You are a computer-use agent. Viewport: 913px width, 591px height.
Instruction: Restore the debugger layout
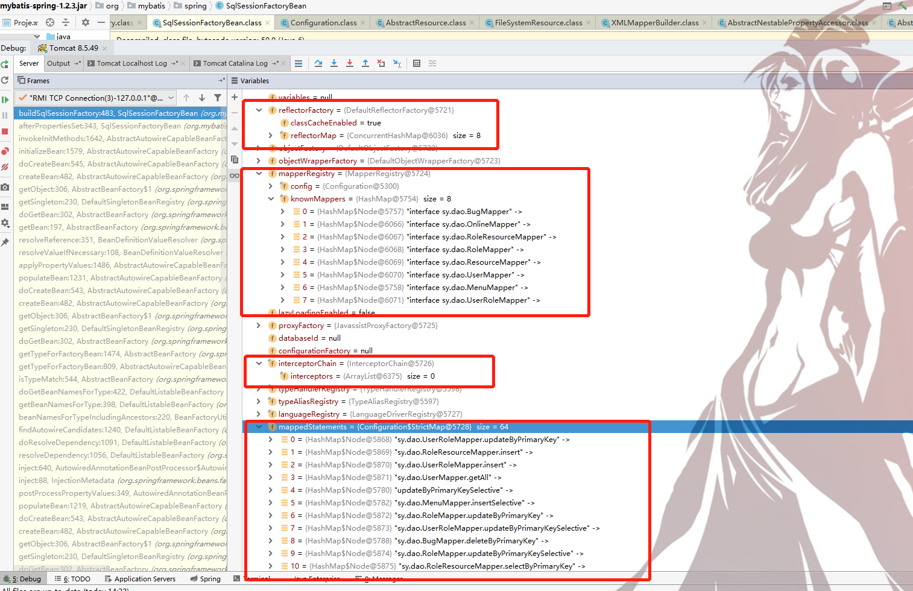pos(5,207)
